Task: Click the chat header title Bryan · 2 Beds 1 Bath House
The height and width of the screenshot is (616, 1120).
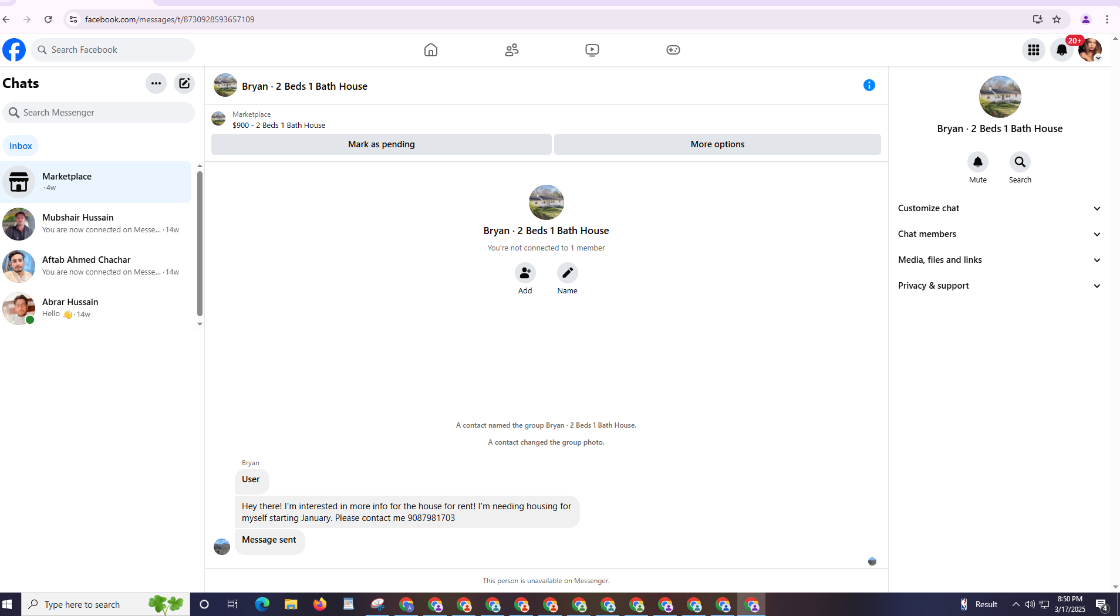Action: [305, 86]
